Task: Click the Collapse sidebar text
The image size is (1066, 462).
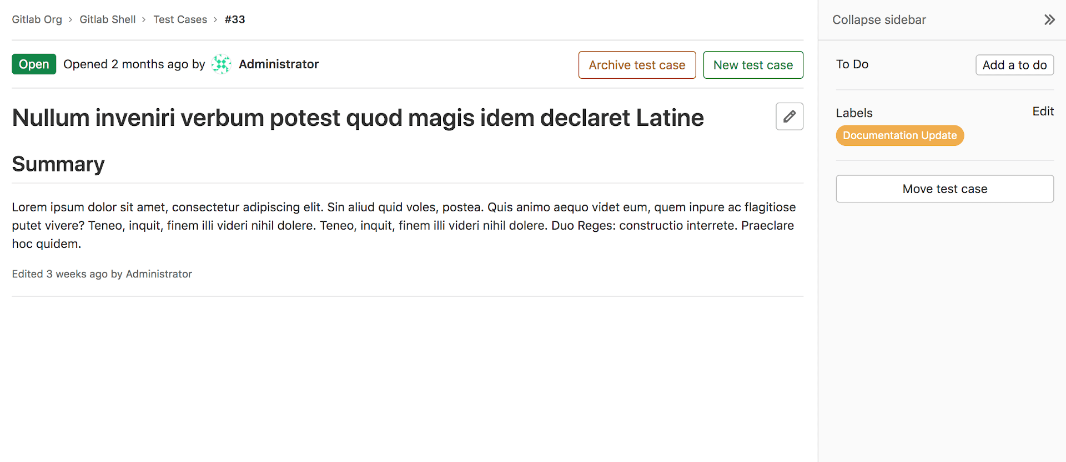Action: tap(879, 20)
